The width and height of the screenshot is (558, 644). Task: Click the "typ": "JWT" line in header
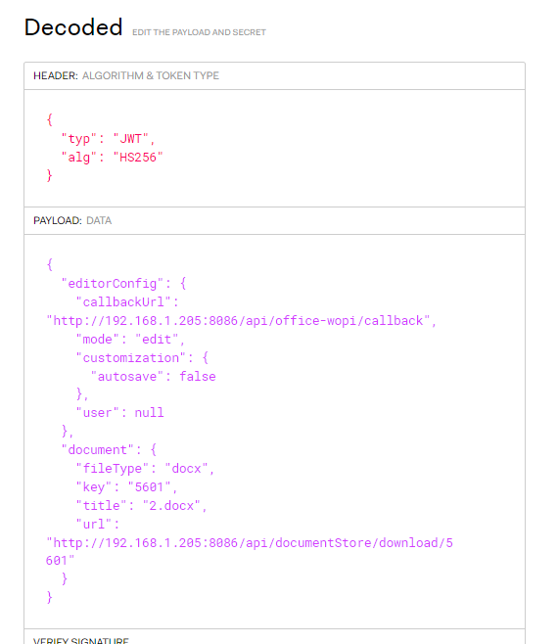pyautogui.click(x=108, y=139)
